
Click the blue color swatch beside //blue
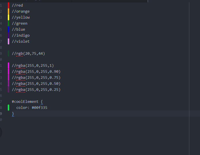[8, 29]
